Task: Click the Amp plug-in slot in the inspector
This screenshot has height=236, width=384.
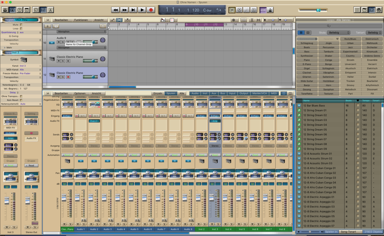Action: point(10,138)
